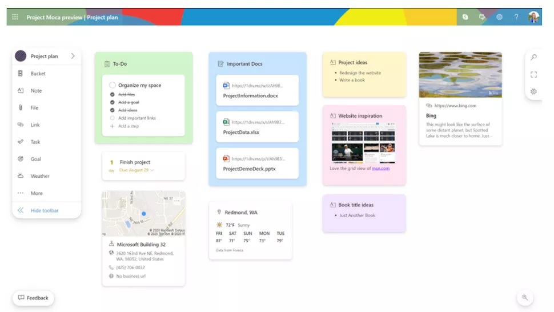Click the Weather cloud icon in toolbar

(21, 175)
